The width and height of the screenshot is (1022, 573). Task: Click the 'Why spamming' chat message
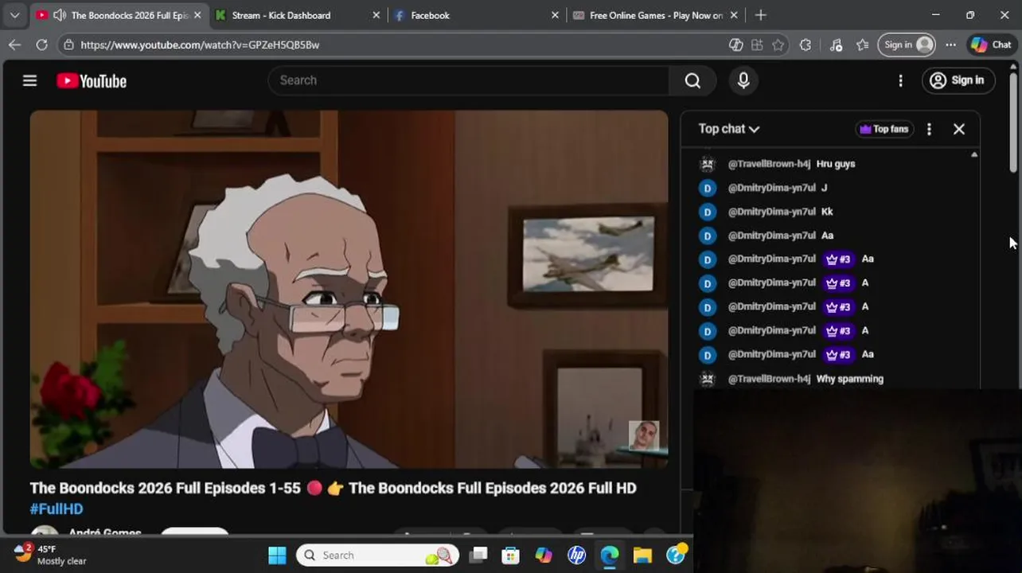[849, 379]
